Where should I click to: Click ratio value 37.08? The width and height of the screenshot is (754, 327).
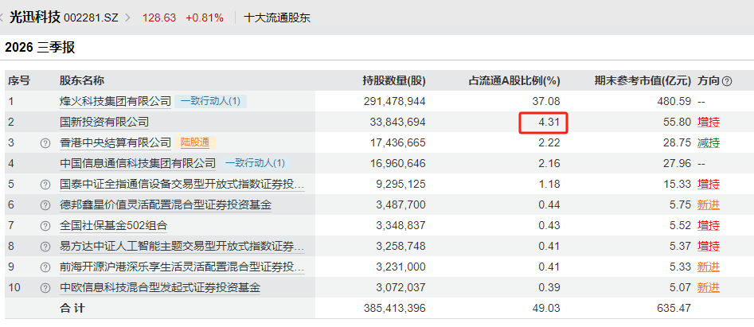click(548, 101)
